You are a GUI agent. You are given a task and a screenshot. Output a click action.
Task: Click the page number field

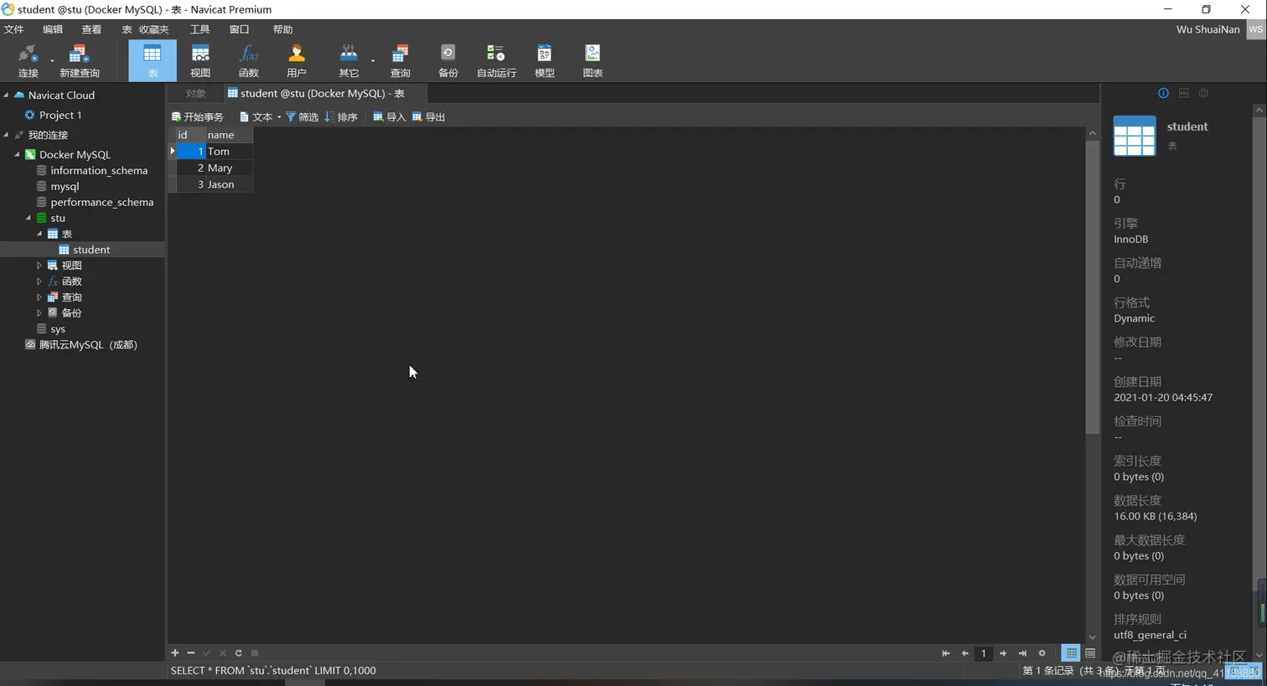[x=984, y=653]
